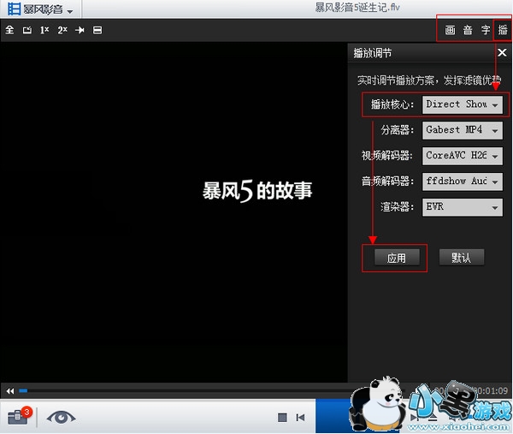513x434 pixels.
Task: Open the 音 audio adjustment tab
Action: (x=468, y=30)
